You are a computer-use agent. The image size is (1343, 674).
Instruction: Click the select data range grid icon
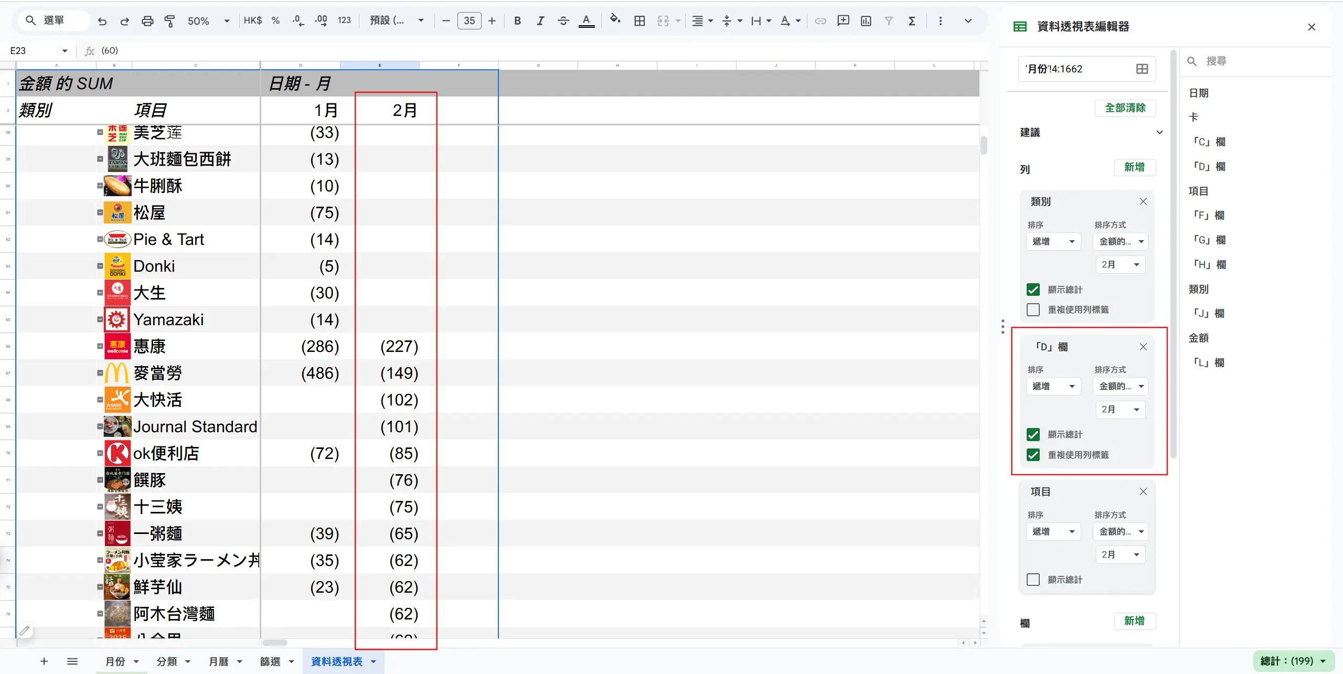(1142, 69)
